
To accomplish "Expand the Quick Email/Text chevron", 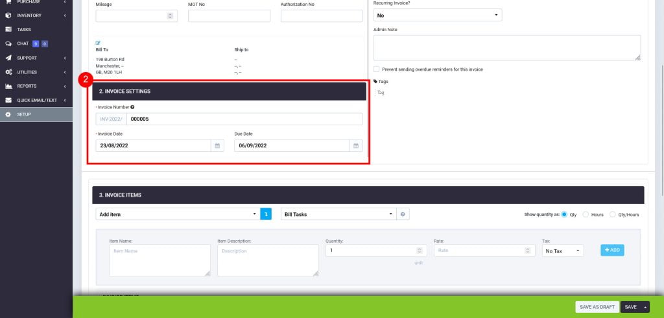I will [65, 101].
